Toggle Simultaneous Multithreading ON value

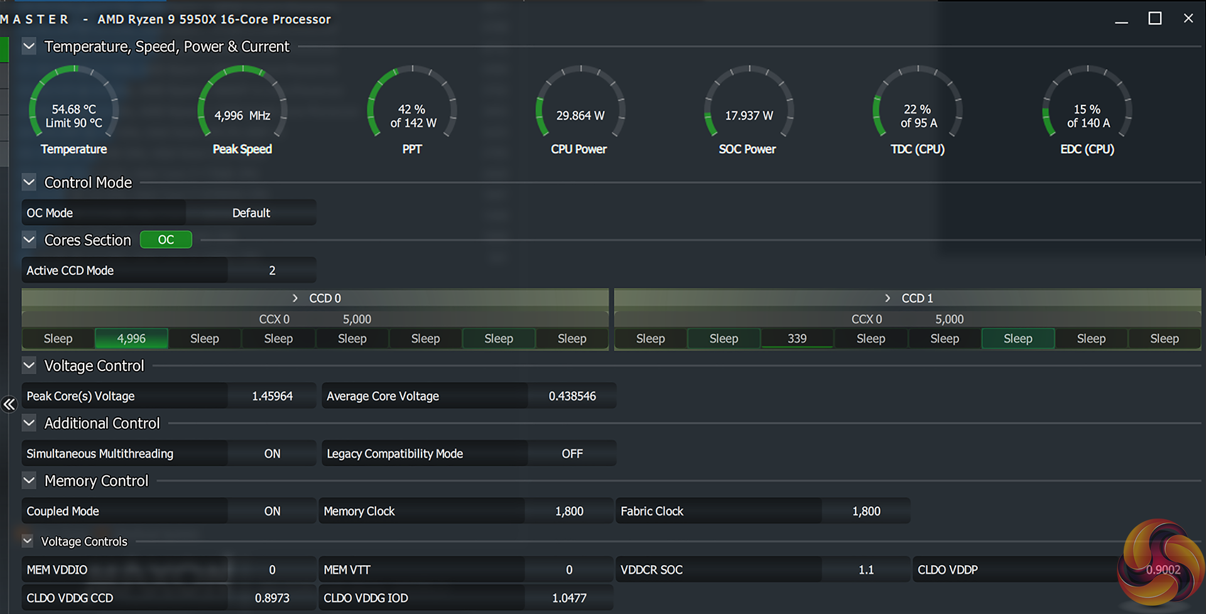(x=272, y=453)
